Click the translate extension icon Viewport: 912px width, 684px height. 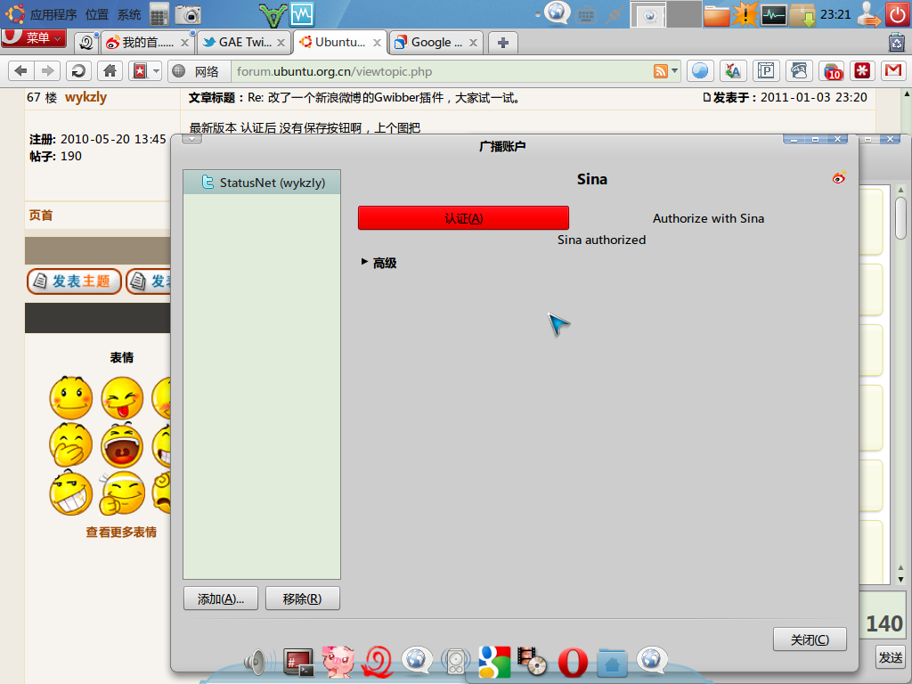(733, 71)
